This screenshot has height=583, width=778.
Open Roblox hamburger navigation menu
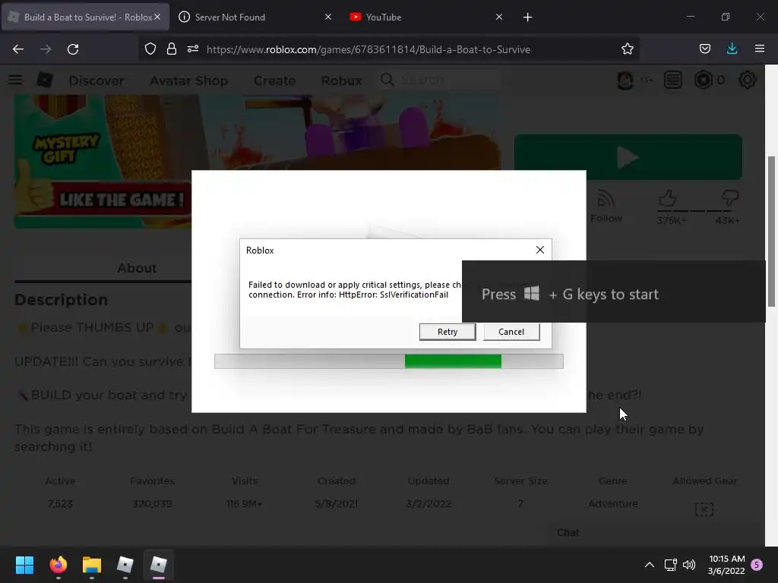(15, 80)
